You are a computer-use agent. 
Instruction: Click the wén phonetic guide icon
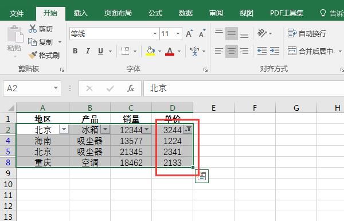pos(194,51)
